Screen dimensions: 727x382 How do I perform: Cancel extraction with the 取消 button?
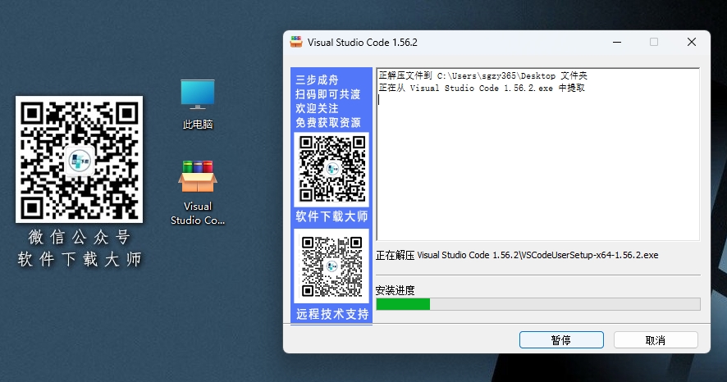tap(656, 340)
